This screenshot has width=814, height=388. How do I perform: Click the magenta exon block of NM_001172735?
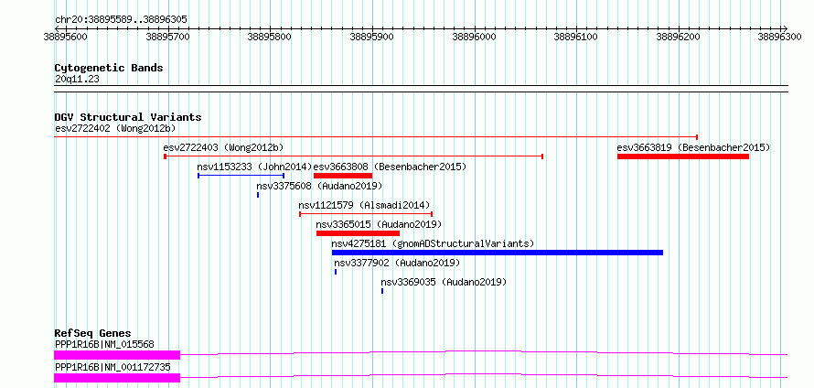click(117, 378)
